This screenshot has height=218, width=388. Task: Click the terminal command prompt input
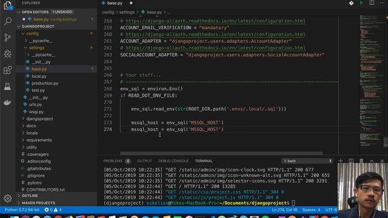(293, 203)
